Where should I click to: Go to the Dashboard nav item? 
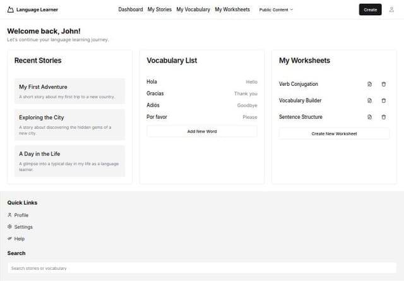tap(131, 9)
